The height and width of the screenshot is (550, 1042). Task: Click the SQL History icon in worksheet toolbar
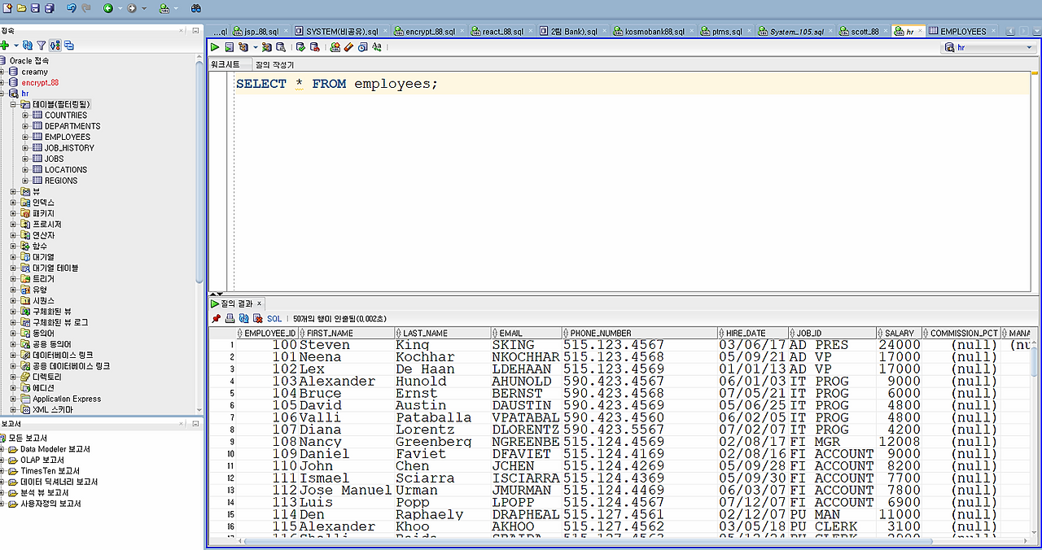click(x=362, y=47)
